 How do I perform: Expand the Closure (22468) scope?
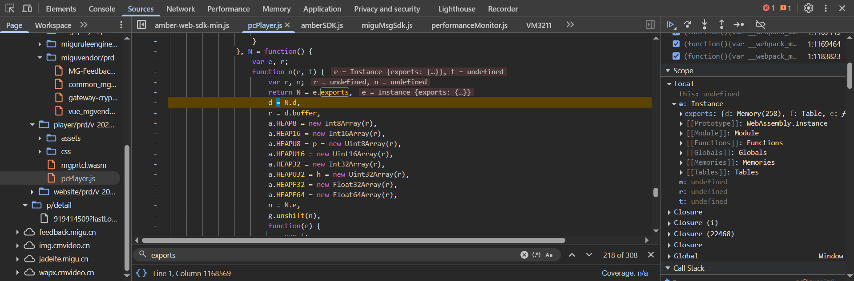669,234
